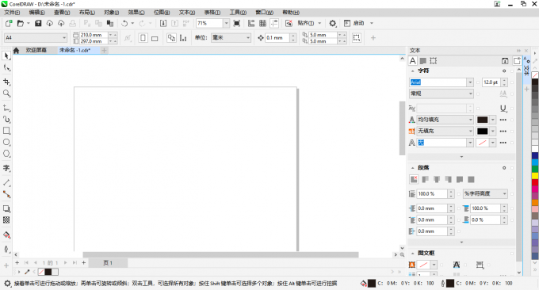The image size is (539, 290).
Task: Select the Rectangle tool
Action: click(x=6, y=131)
